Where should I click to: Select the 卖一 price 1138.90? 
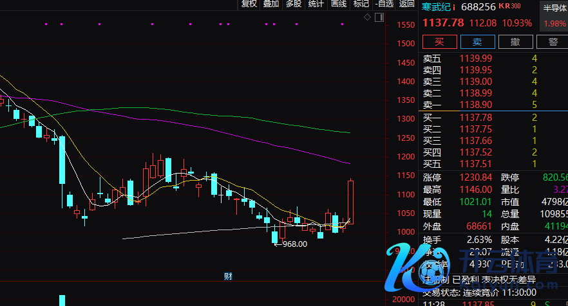475,104
